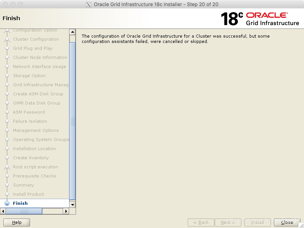Select the ASM Password step
304x228 pixels.
(29, 112)
